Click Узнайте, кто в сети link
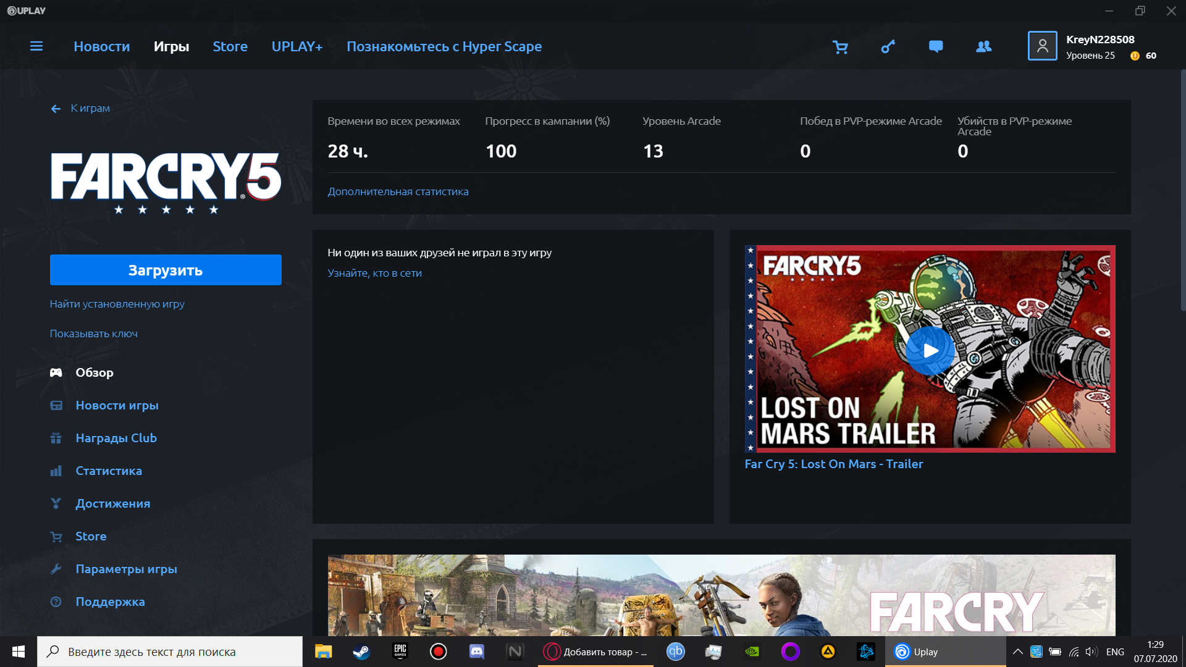 coord(374,273)
